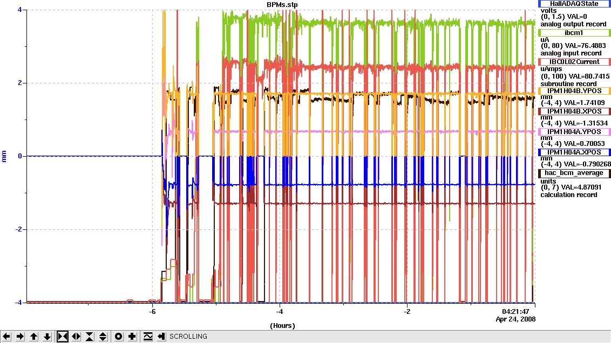Image resolution: width=611 pixels, height=343 pixels.
Task: Click the 'subroutine record' description
Action: pyautogui.click(x=568, y=84)
